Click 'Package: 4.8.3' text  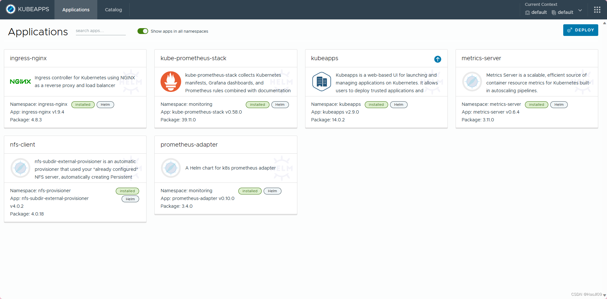point(26,120)
